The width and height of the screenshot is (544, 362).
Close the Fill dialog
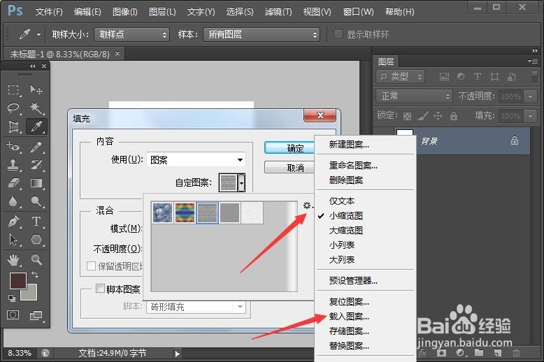[320, 115]
